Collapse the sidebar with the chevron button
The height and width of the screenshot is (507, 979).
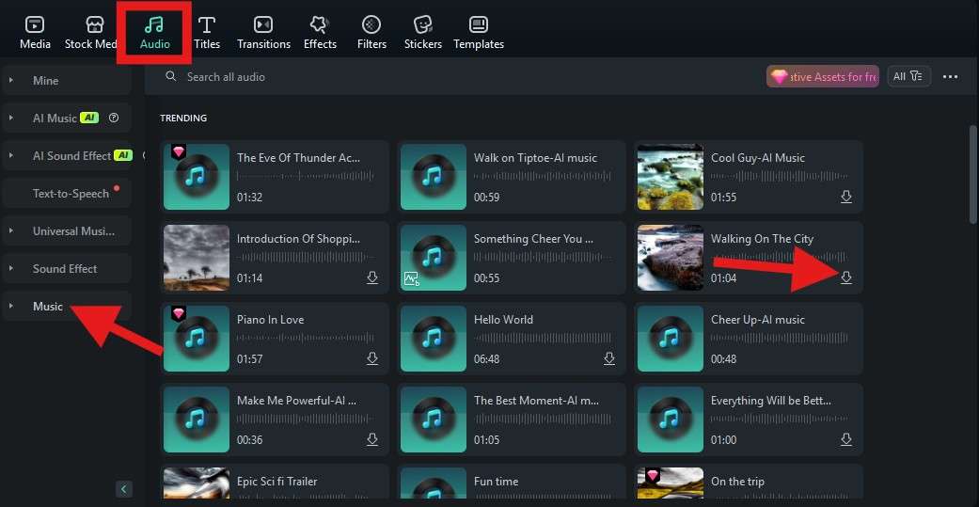tap(123, 488)
